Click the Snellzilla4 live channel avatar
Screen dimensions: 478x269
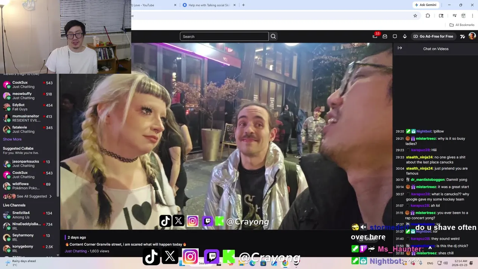[x=7, y=215]
